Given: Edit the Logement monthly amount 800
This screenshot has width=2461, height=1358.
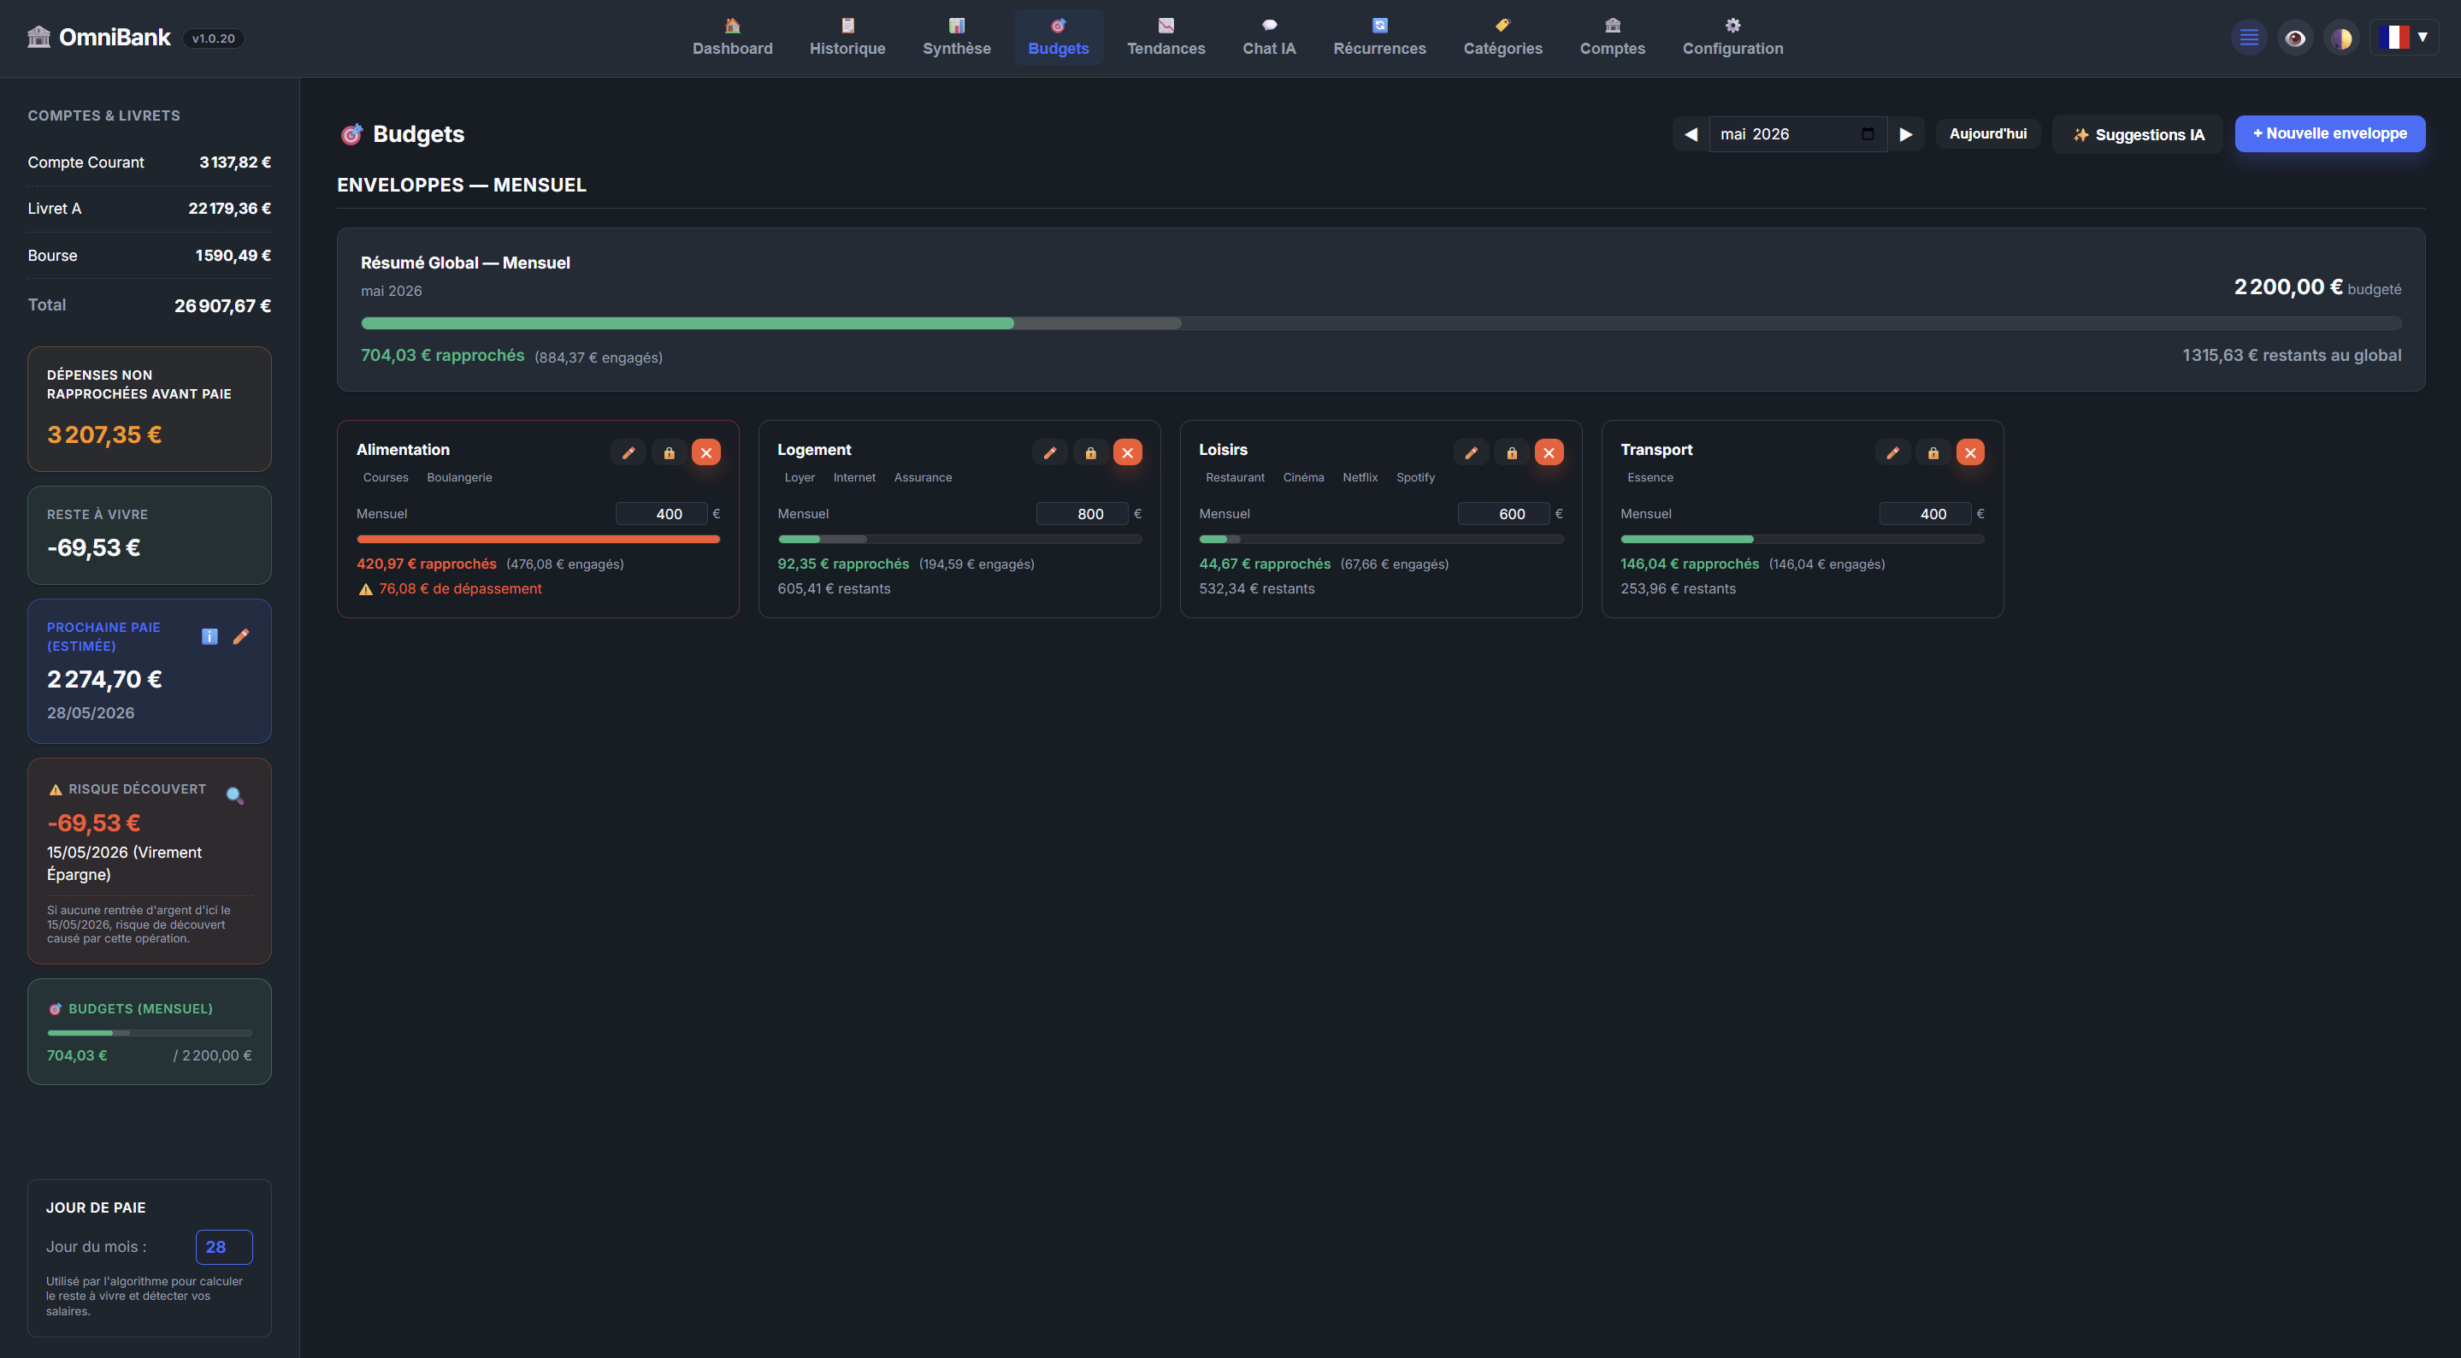Looking at the screenshot, I should click(x=1083, y=514).
